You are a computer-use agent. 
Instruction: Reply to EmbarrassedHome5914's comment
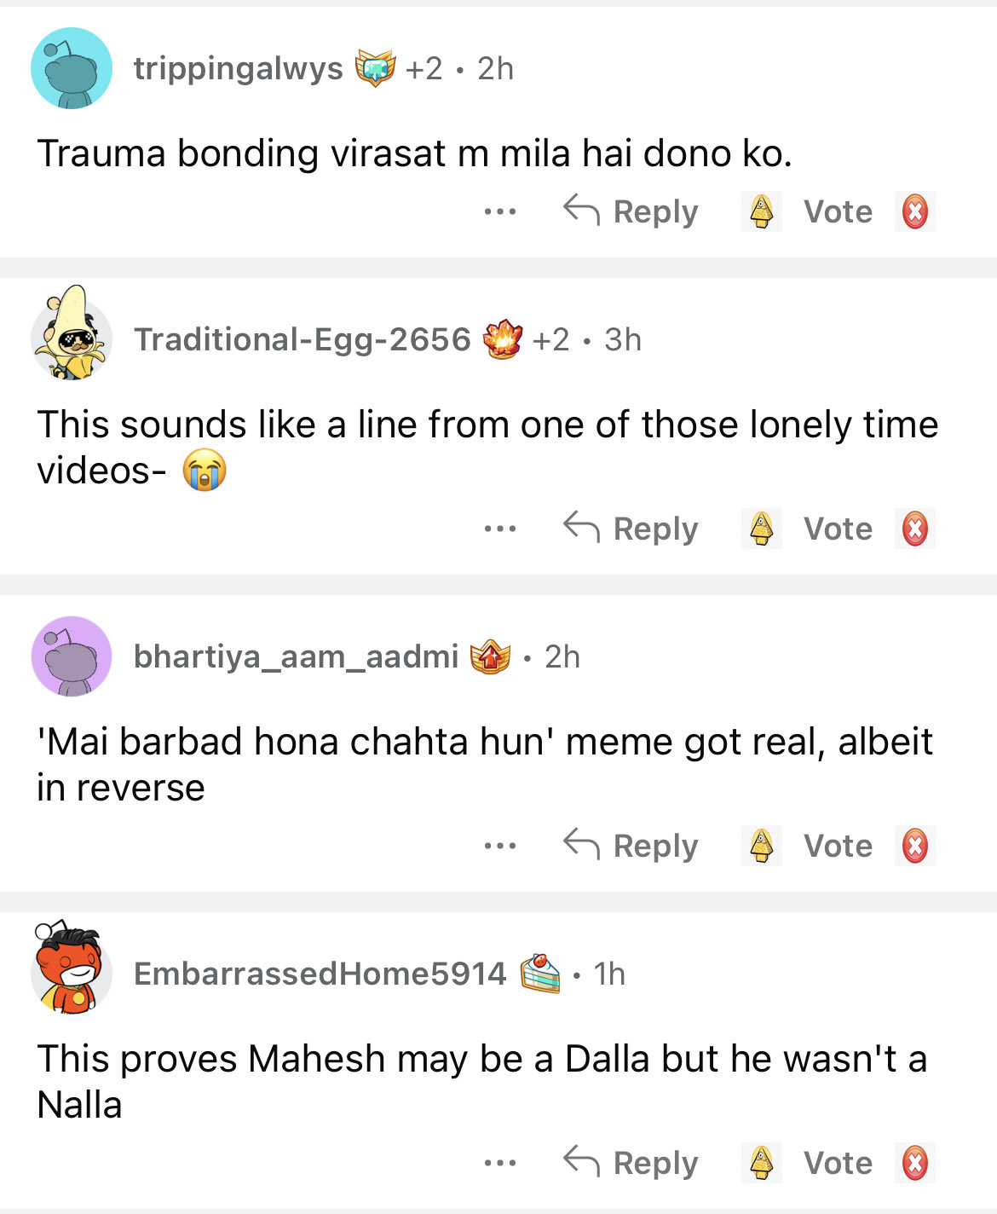(631, 1163)
